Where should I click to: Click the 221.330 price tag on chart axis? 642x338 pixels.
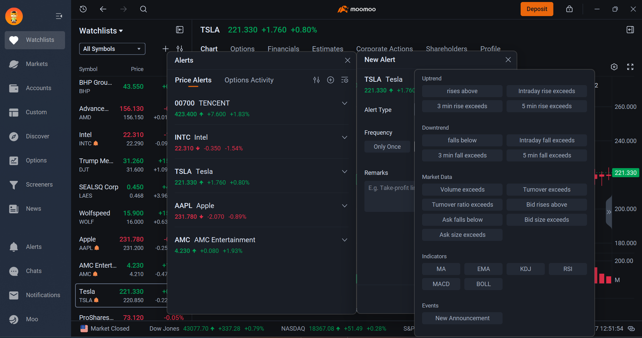click(625, 173)
